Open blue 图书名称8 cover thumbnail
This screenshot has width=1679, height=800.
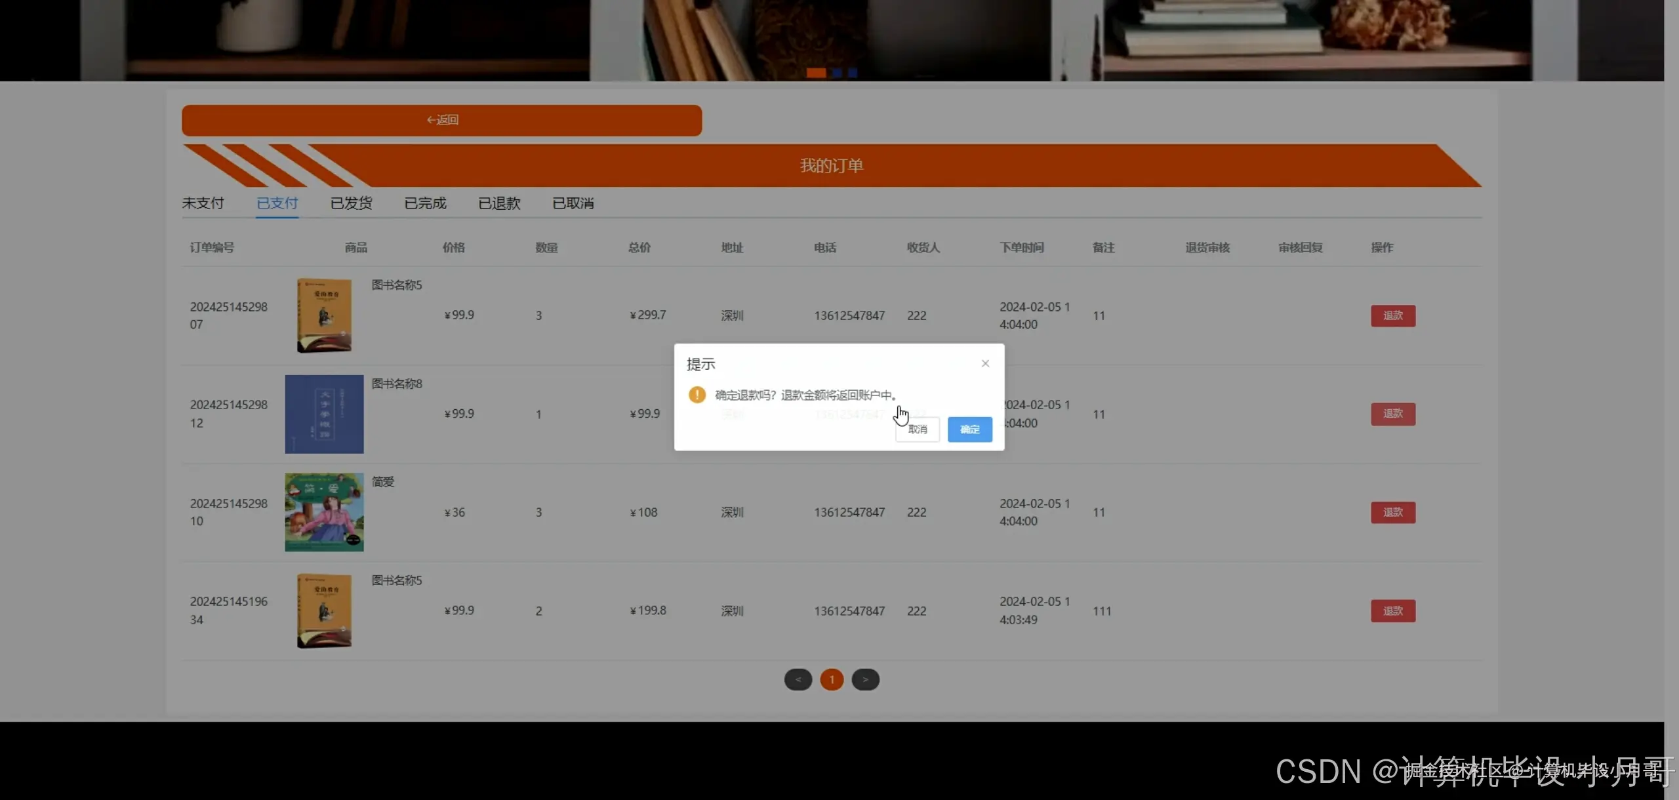(x=324, y=414)
